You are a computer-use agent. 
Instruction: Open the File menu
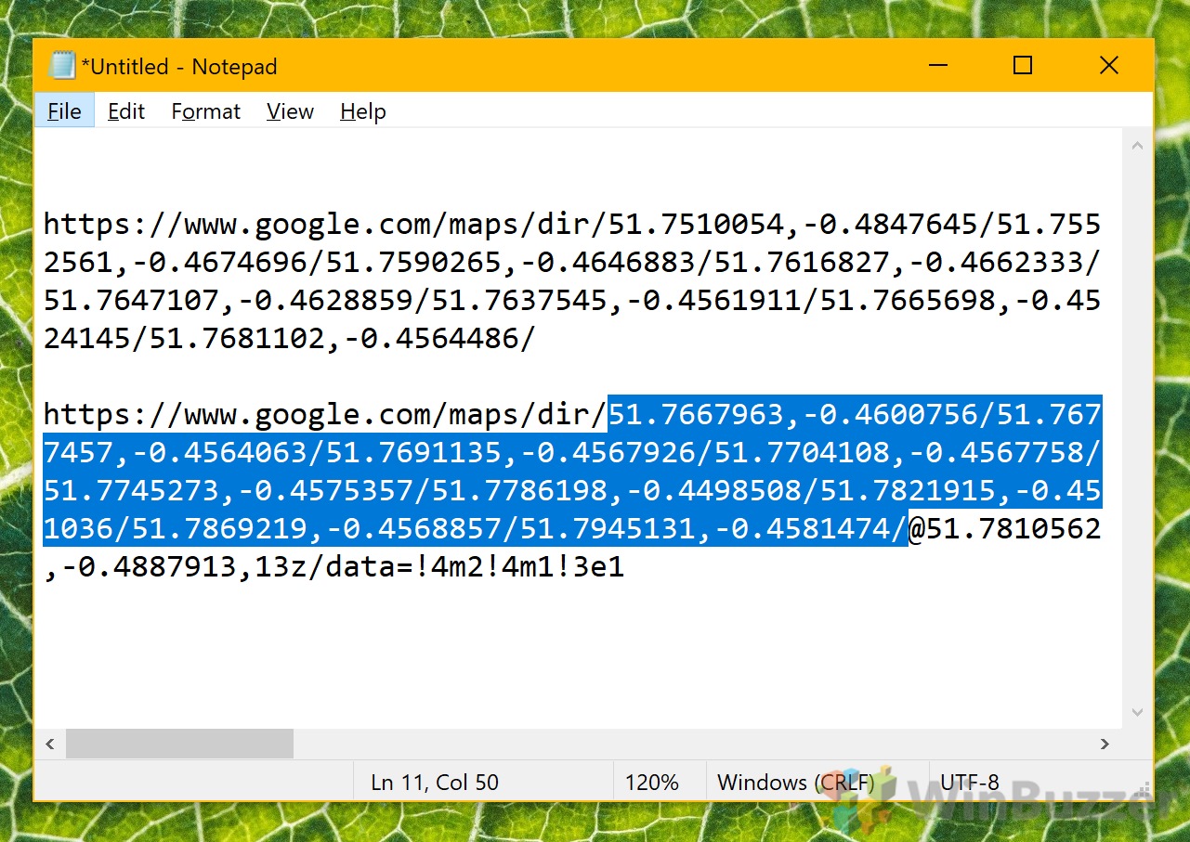tap(64, 111)
